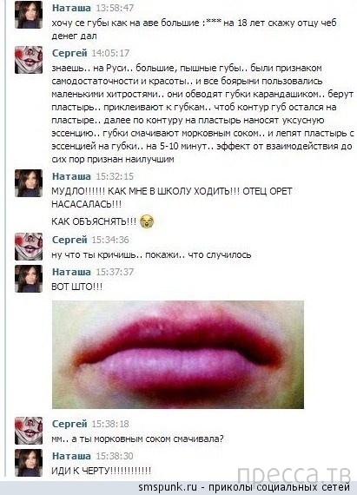Screen dimensions: 357x495
Task: Select the message ВОТ ШТО!!!
Action: (77, 287)
